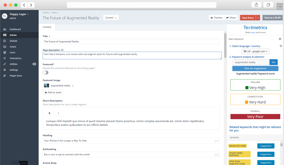Click Add an asset button
This screenshot has height=165, width=284.
tap(53, 92)
